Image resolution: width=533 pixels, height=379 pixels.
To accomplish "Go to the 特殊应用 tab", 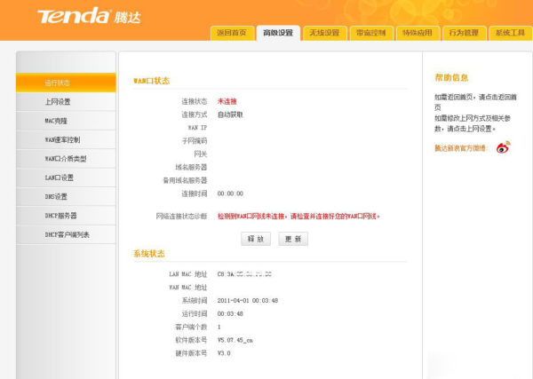I will point(417,33).
